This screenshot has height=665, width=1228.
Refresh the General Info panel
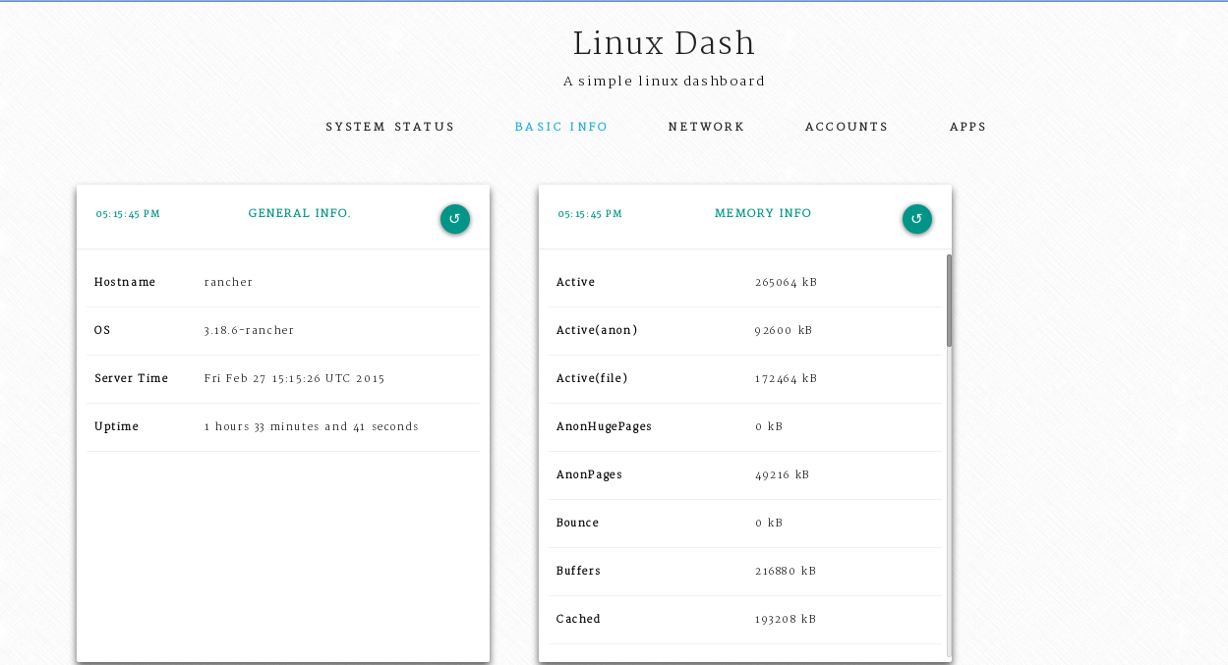454,219
